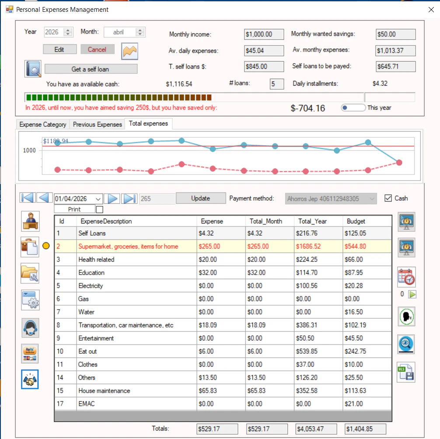This screenshot has width=440, height=439.
Task: Click the green play arrow next to 0
Action: tap(412, 294)
